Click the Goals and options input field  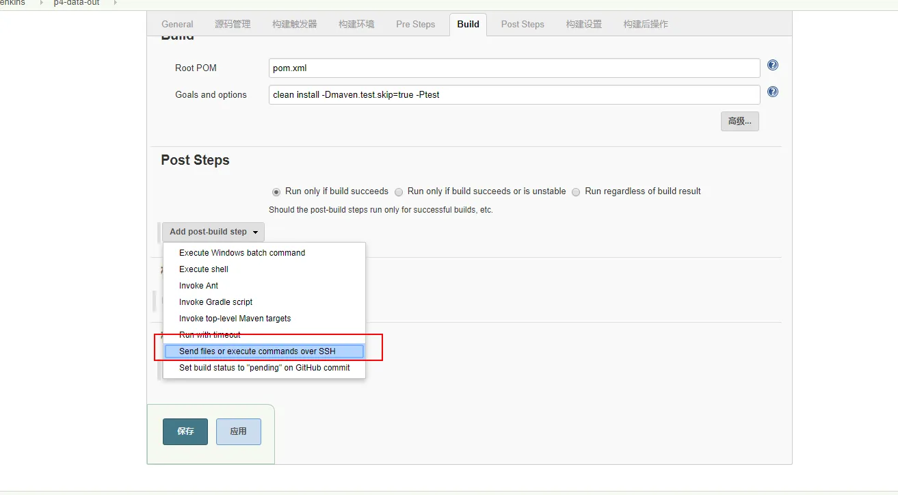click(x=514, y=95)
